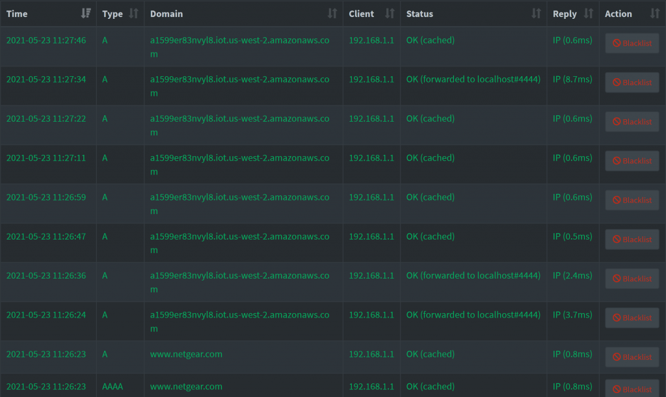The image size is (666, 397).
Task: Blacklist the 11:27:11 amazonaws query
Action: 632,161
